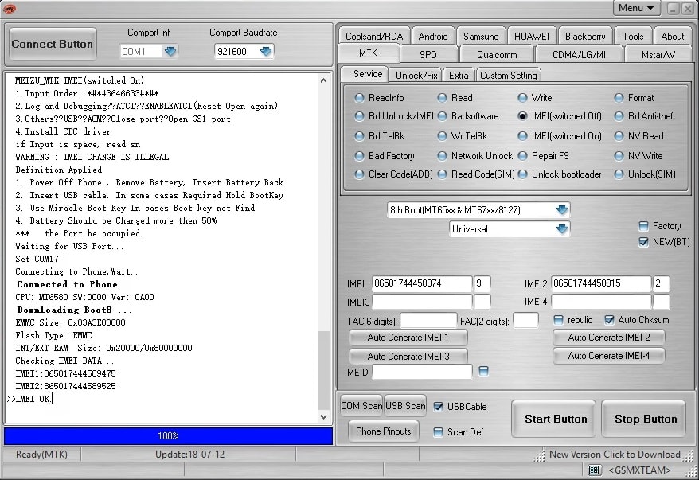Select the Unlock bootloader option
The height and width of the screenshot is (480, 699).
560,174
